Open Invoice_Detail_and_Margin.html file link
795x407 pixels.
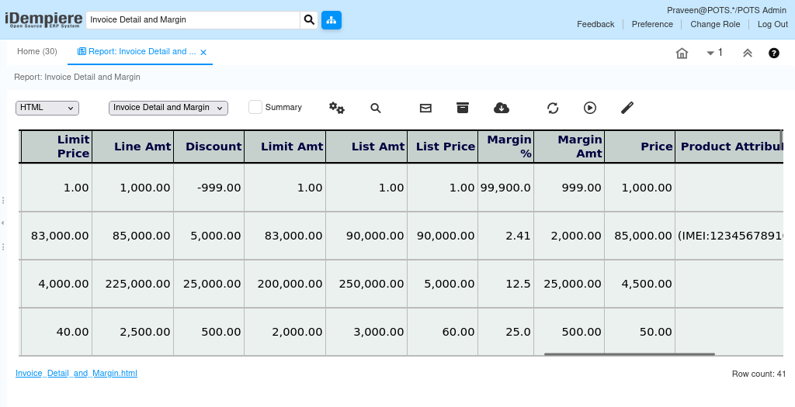tap(76, 373)
